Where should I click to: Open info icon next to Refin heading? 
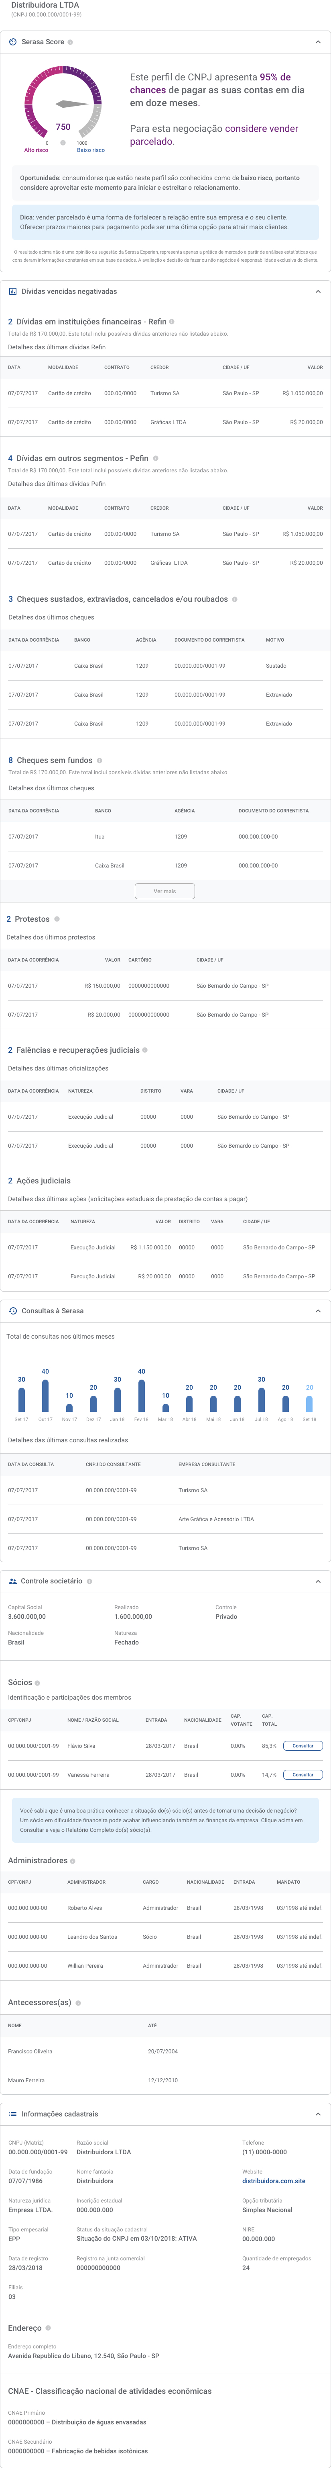coord(172,322)
